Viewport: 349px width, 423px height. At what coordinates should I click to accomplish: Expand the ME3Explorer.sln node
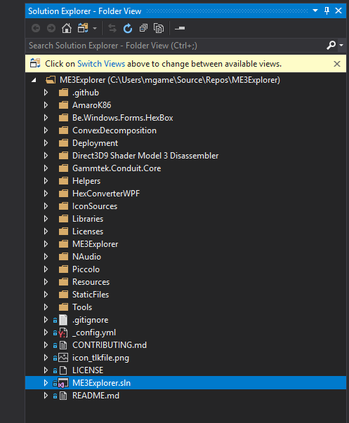pyautogui.click(x=46, y=383)
